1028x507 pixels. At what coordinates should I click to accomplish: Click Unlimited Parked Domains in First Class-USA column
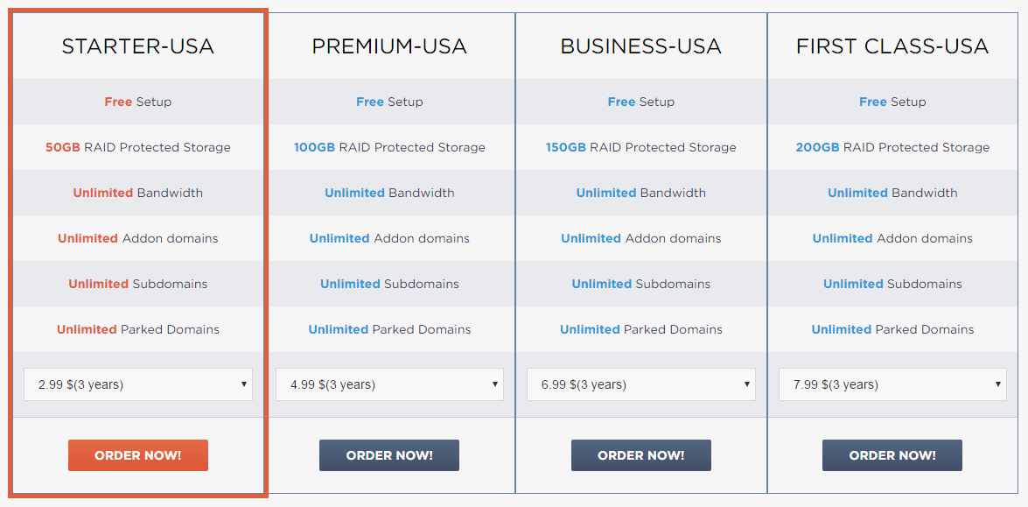tap(892, 329)
